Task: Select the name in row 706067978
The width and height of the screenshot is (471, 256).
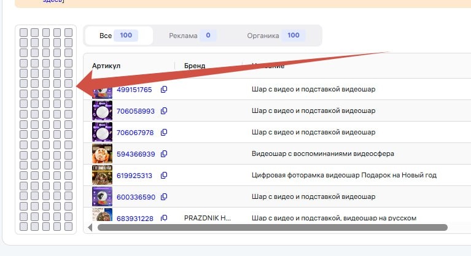Action: 313,132
